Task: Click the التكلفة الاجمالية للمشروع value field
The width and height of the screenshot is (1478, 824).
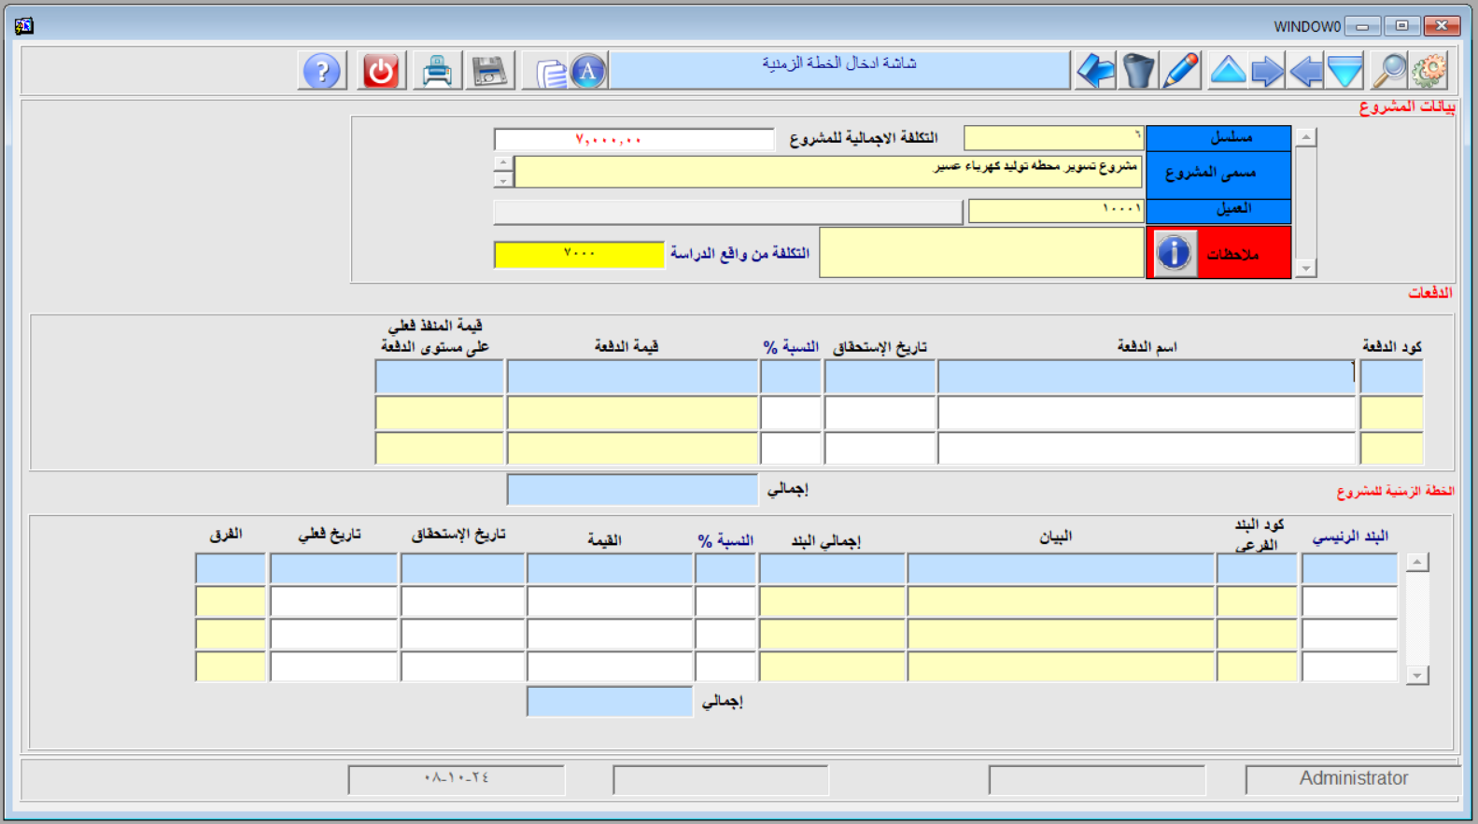Action: [634, 140]
